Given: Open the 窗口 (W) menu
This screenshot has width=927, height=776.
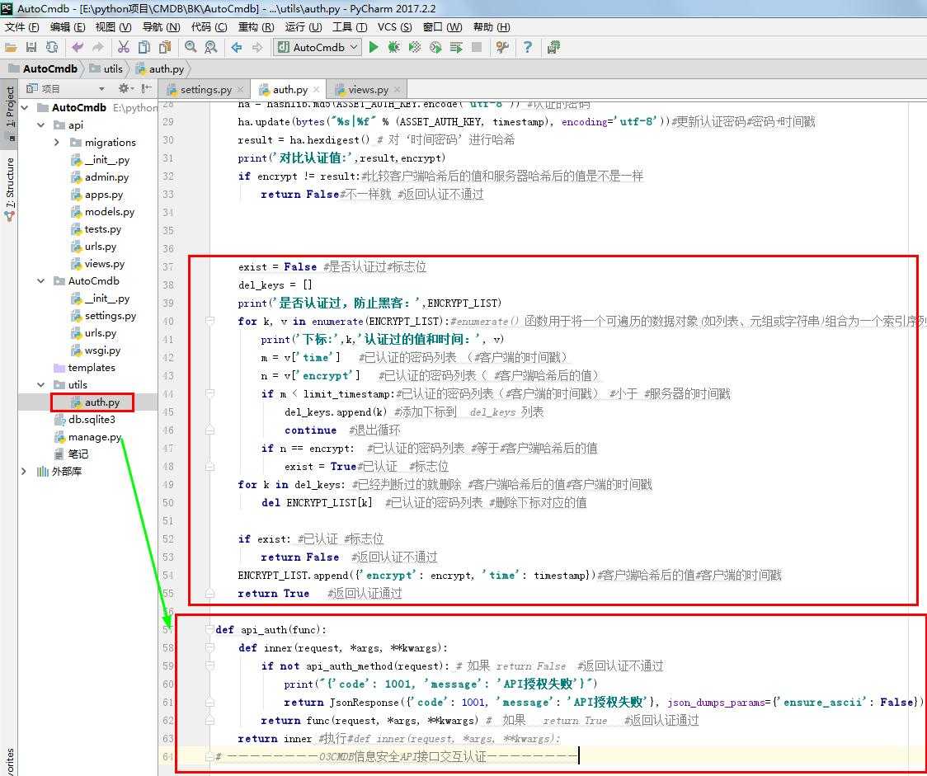Looking at the screenshot, I should [x=442, y=27].
